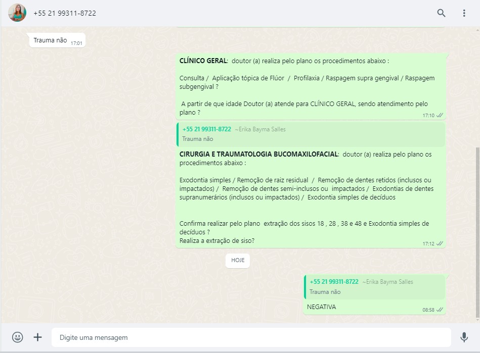This screenshot has height=353, width=480.
Task: Click the quoted reply in CIRURGIA message
Action: point(311,134)
